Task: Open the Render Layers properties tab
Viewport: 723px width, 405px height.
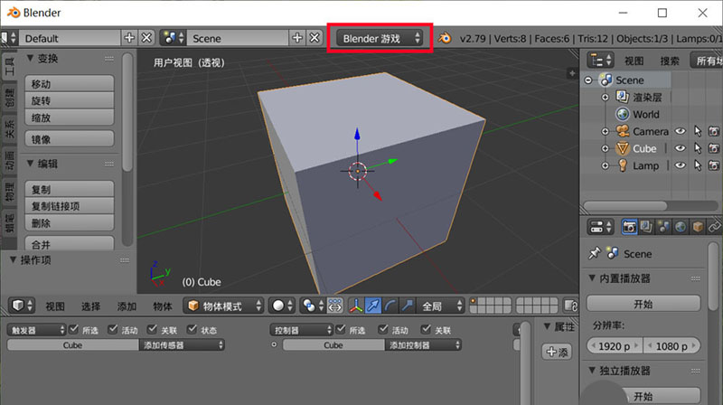Action: tap(646, 227)
